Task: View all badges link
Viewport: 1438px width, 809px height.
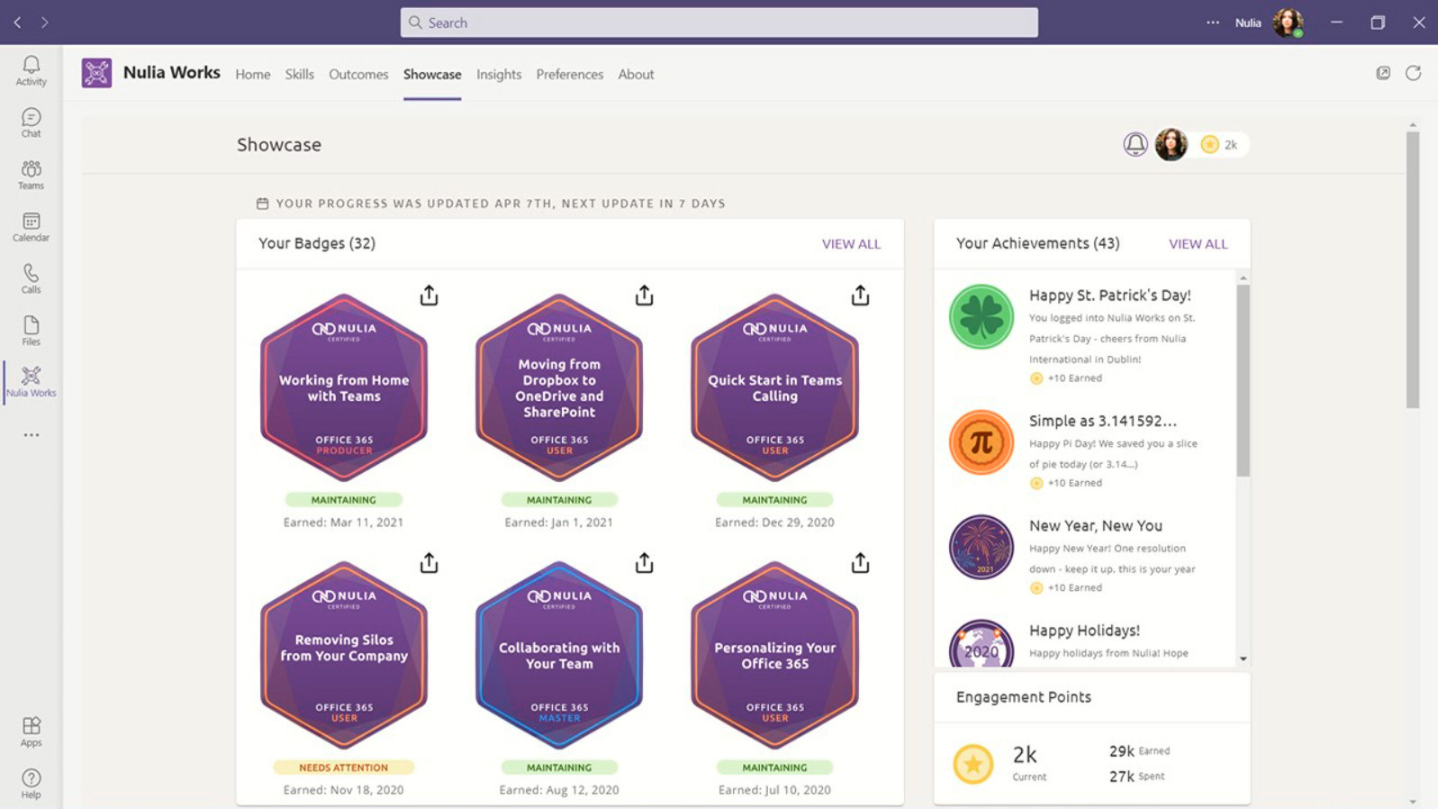Action: tap(851, 244)
